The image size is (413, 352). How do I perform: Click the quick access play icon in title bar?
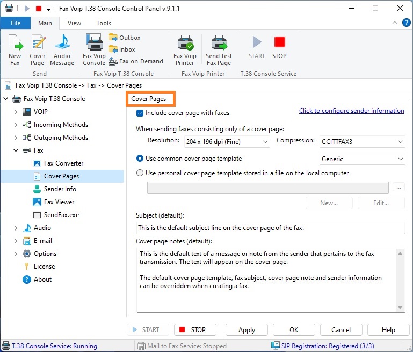pyautogui.click(x=27, y=9)
